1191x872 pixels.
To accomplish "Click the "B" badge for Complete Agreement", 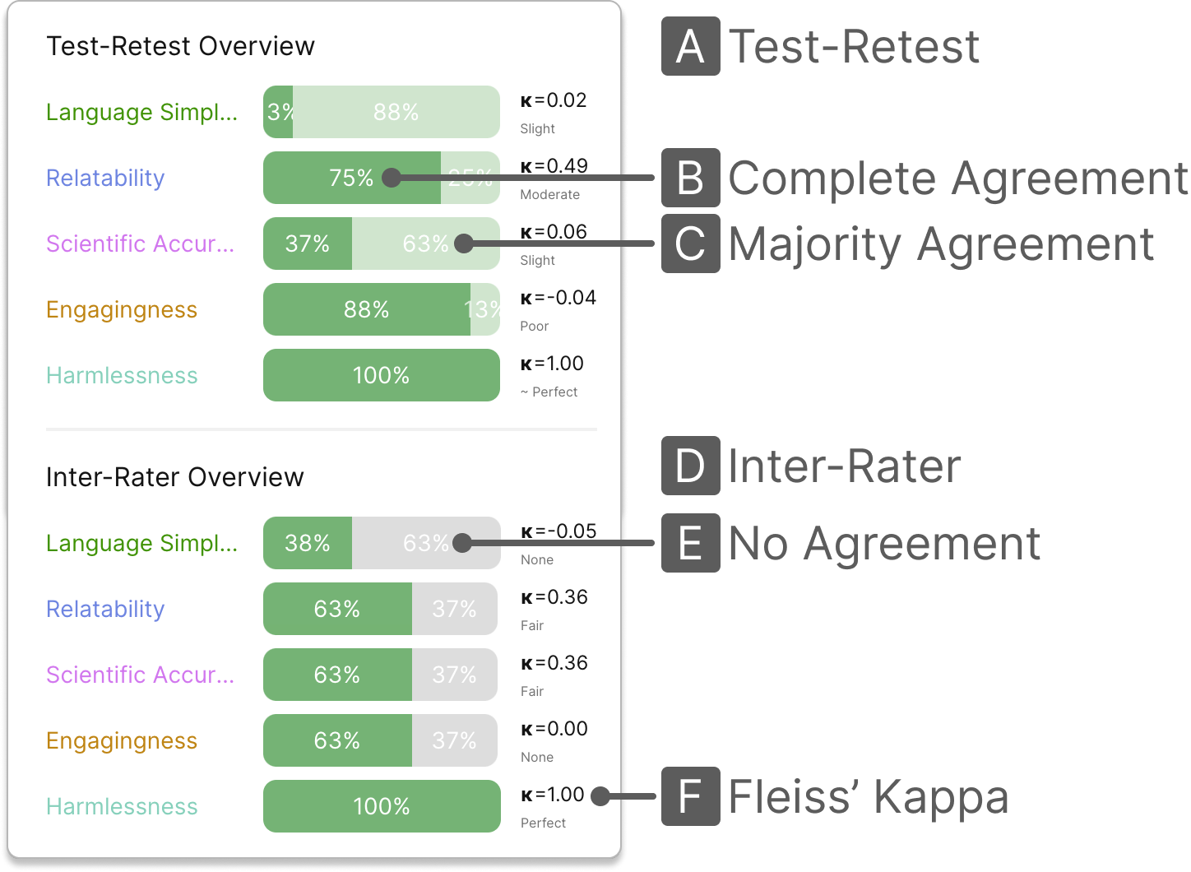I will click(x=690, y=178).
